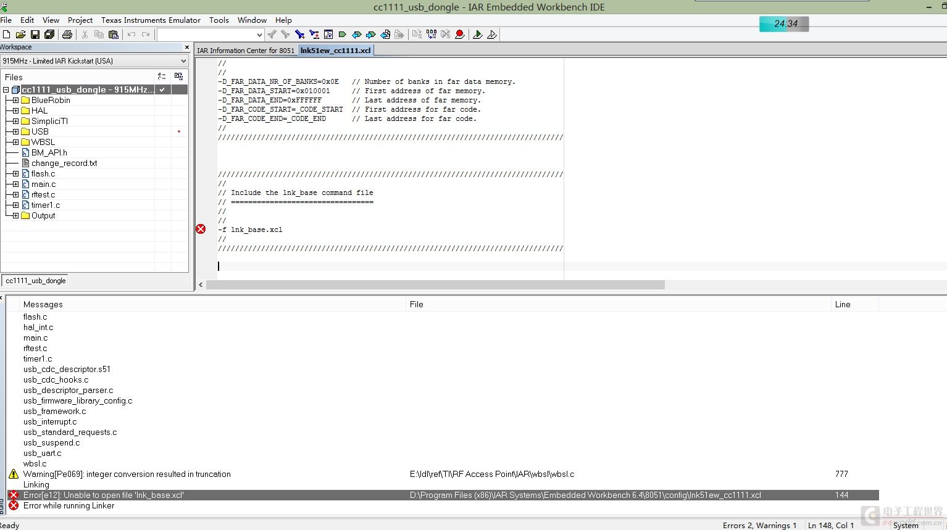The image size is (947, 530).
Task: Click the Redo arrow icon
Action: tap(146, 35)
